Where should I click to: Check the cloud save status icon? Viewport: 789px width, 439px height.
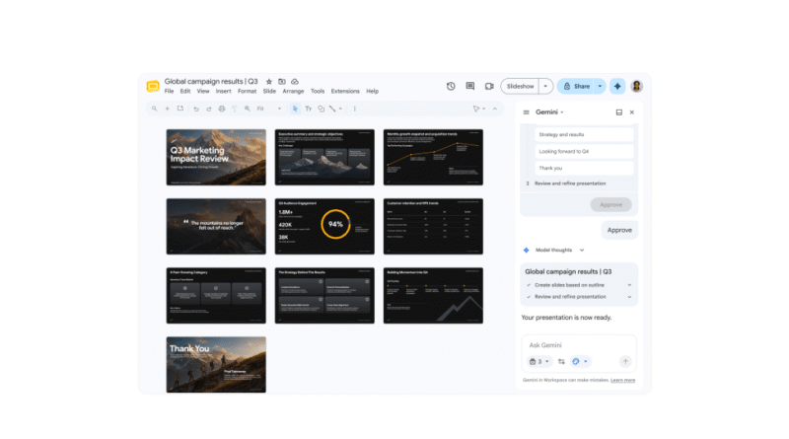pyautogui.click(x=295, y=82)
